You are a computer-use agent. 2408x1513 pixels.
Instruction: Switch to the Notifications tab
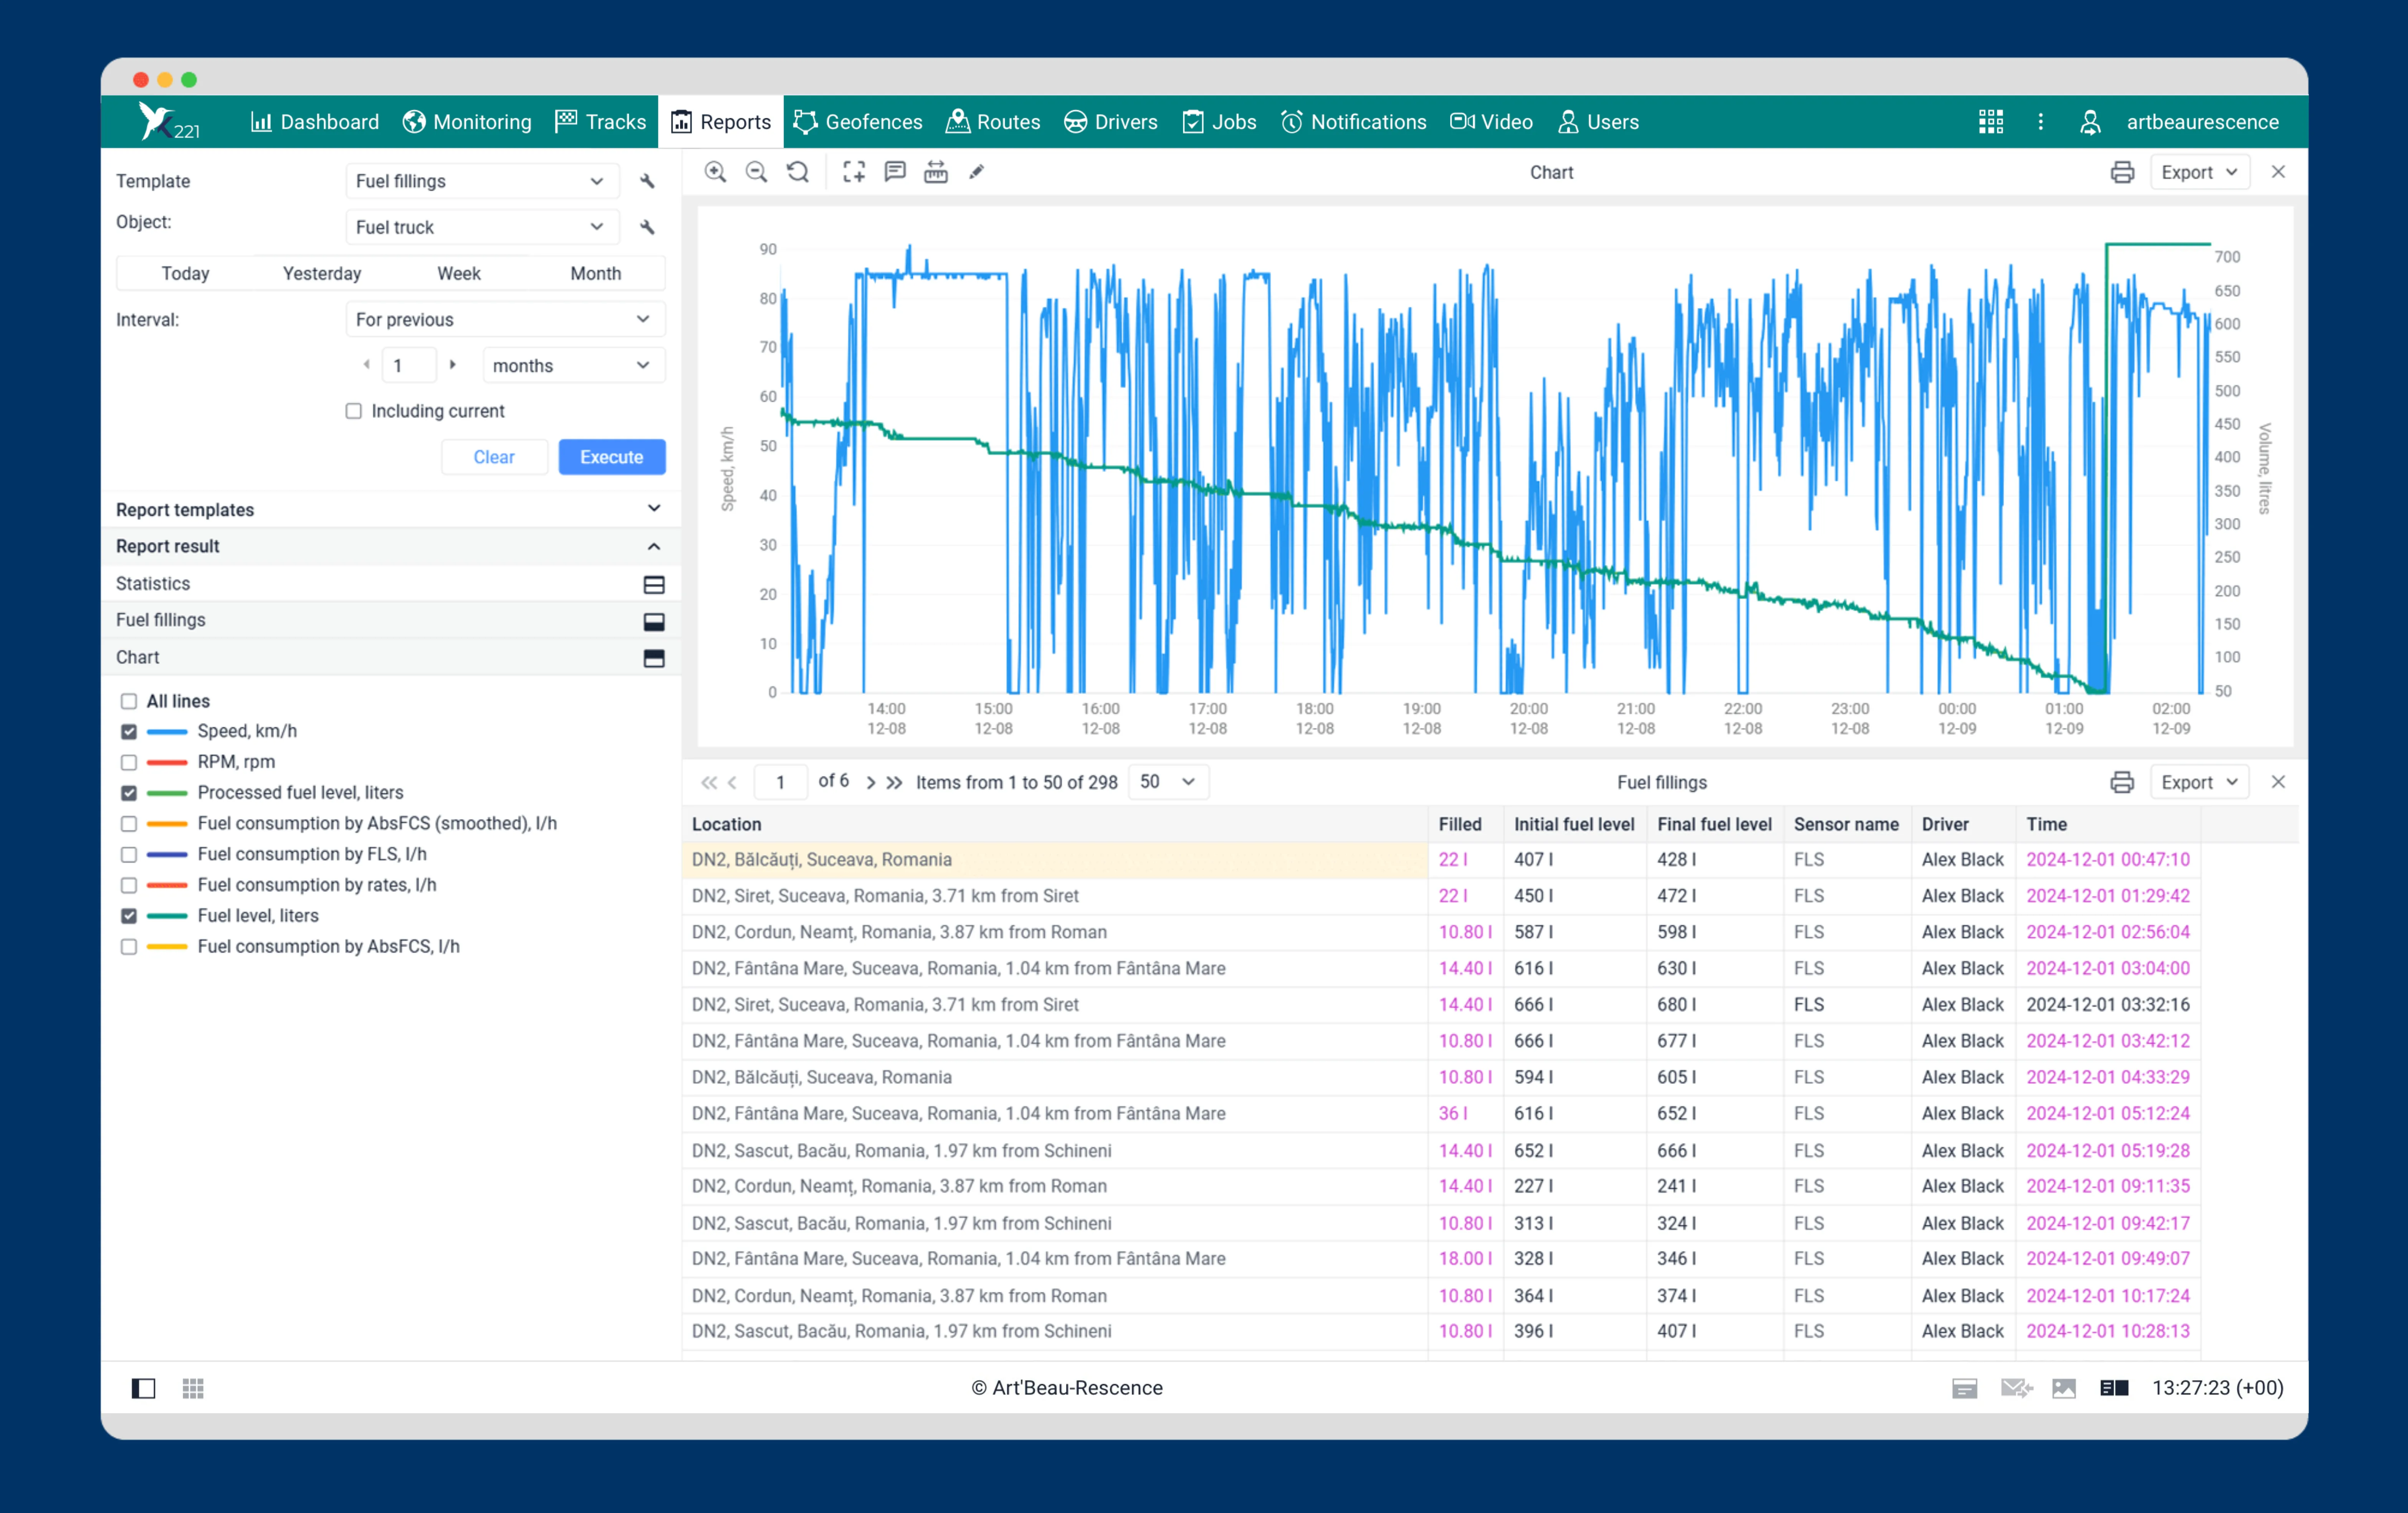tap(1354, 122)
